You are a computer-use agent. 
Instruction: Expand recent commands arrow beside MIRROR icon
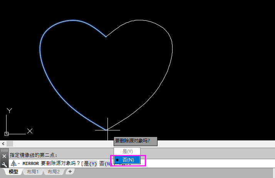point(19,164)
